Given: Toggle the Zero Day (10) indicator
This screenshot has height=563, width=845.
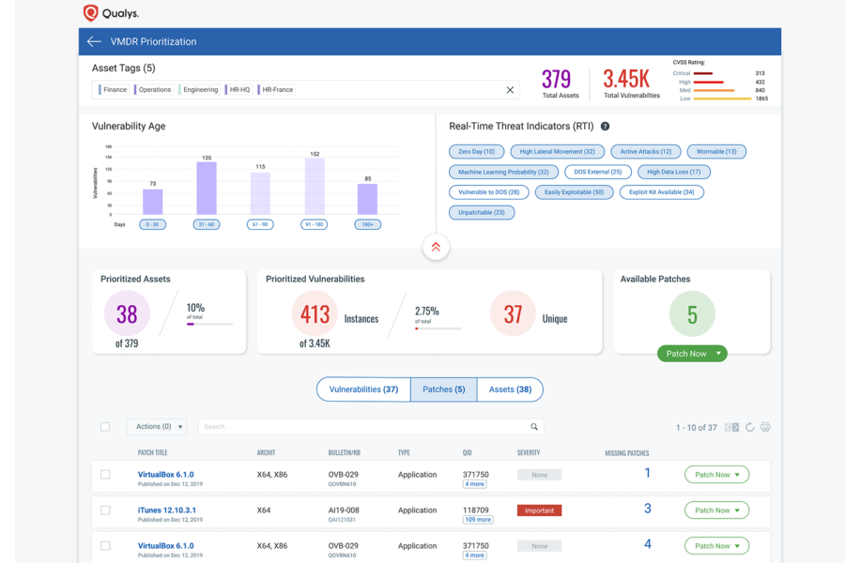Looking at the screenshot, I should click(476, 152).
